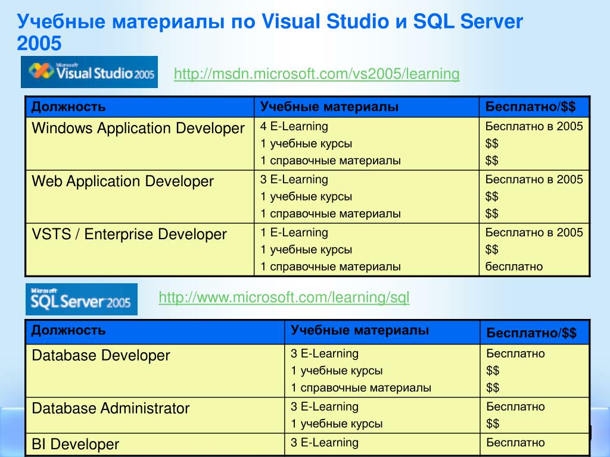Click '3 E-Learning' in BI Developer row
Screen dimensions: 610x457
tap(325, 442)
